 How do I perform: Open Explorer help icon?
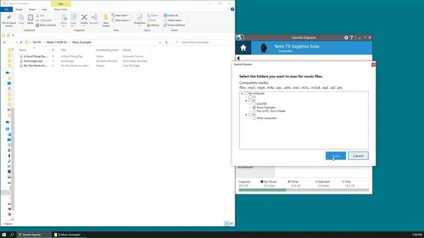233,9
